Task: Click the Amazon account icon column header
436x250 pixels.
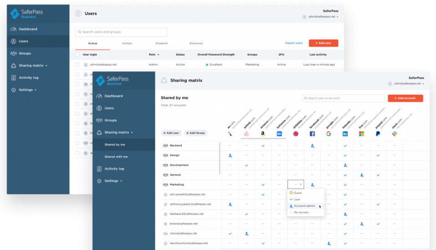Action: point(263,134)
